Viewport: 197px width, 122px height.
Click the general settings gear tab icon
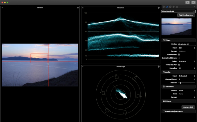click(x=164, y=7)
